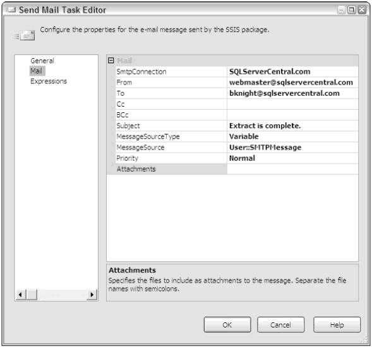Maximize the Send Mail Task Editor window

point(352,9)
